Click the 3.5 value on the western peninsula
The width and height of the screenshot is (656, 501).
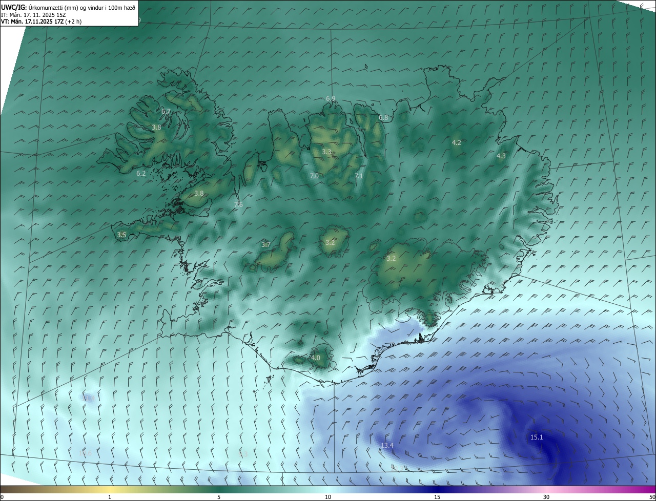coord(121,235)
